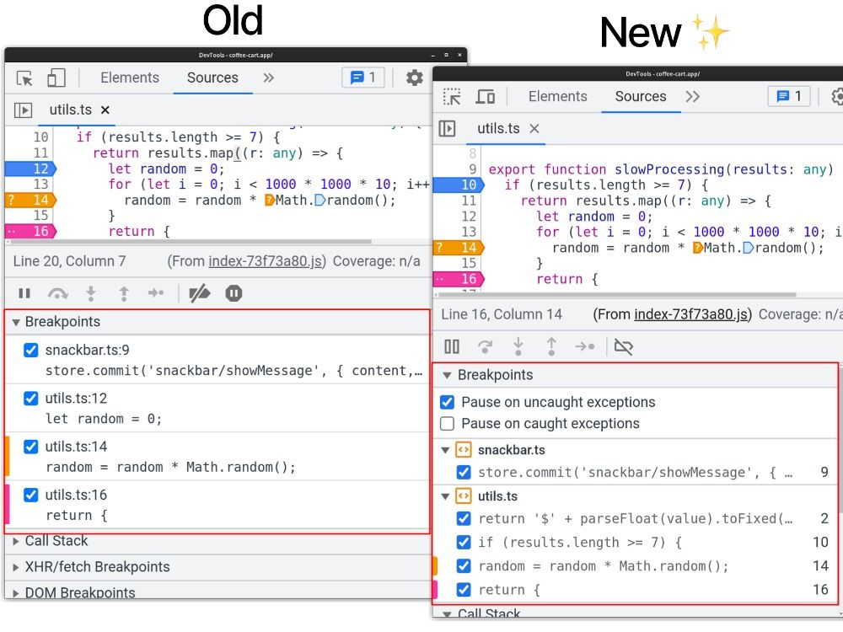Uncheck results.length breakpoint line 10 in New window
The image size is (843, 632).
pos(464,542)
